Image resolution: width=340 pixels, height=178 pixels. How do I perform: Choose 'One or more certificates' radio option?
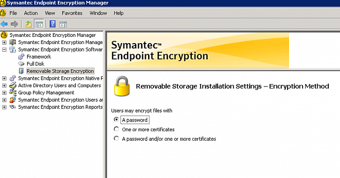click(116, 129)
